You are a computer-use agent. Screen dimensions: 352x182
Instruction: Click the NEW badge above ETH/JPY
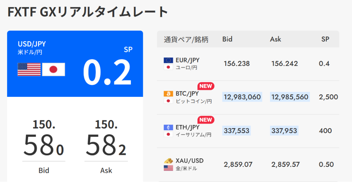click(x=206, y=120)
